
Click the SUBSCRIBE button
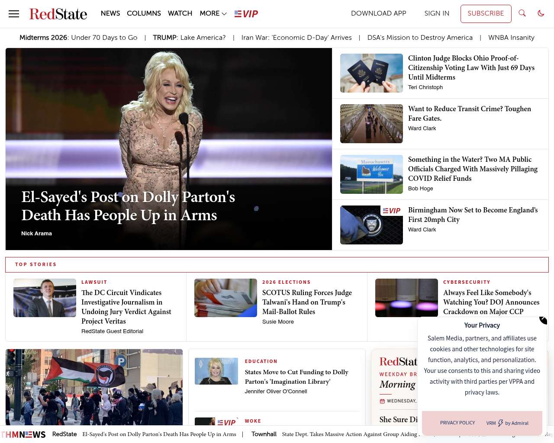point(486,14)
